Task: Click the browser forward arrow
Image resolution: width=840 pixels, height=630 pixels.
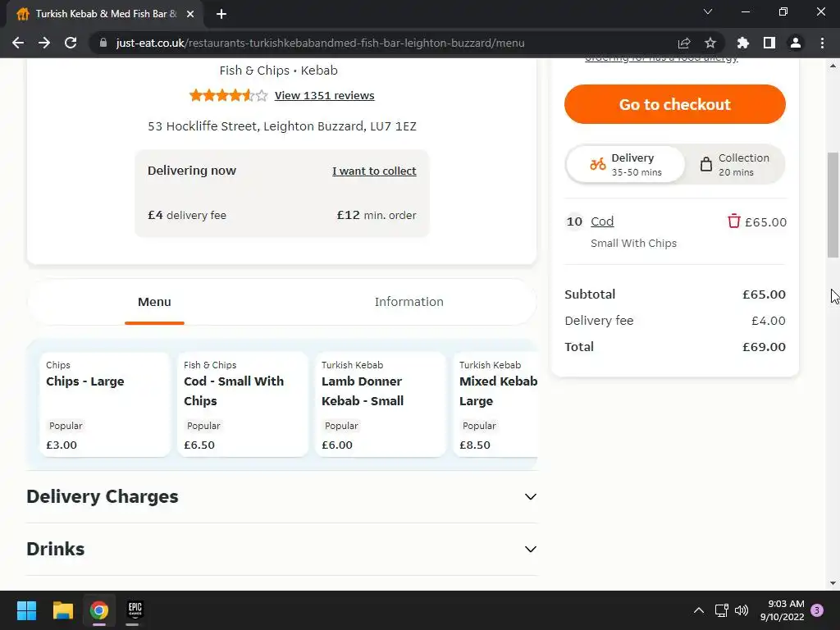Action: (44, 43)
